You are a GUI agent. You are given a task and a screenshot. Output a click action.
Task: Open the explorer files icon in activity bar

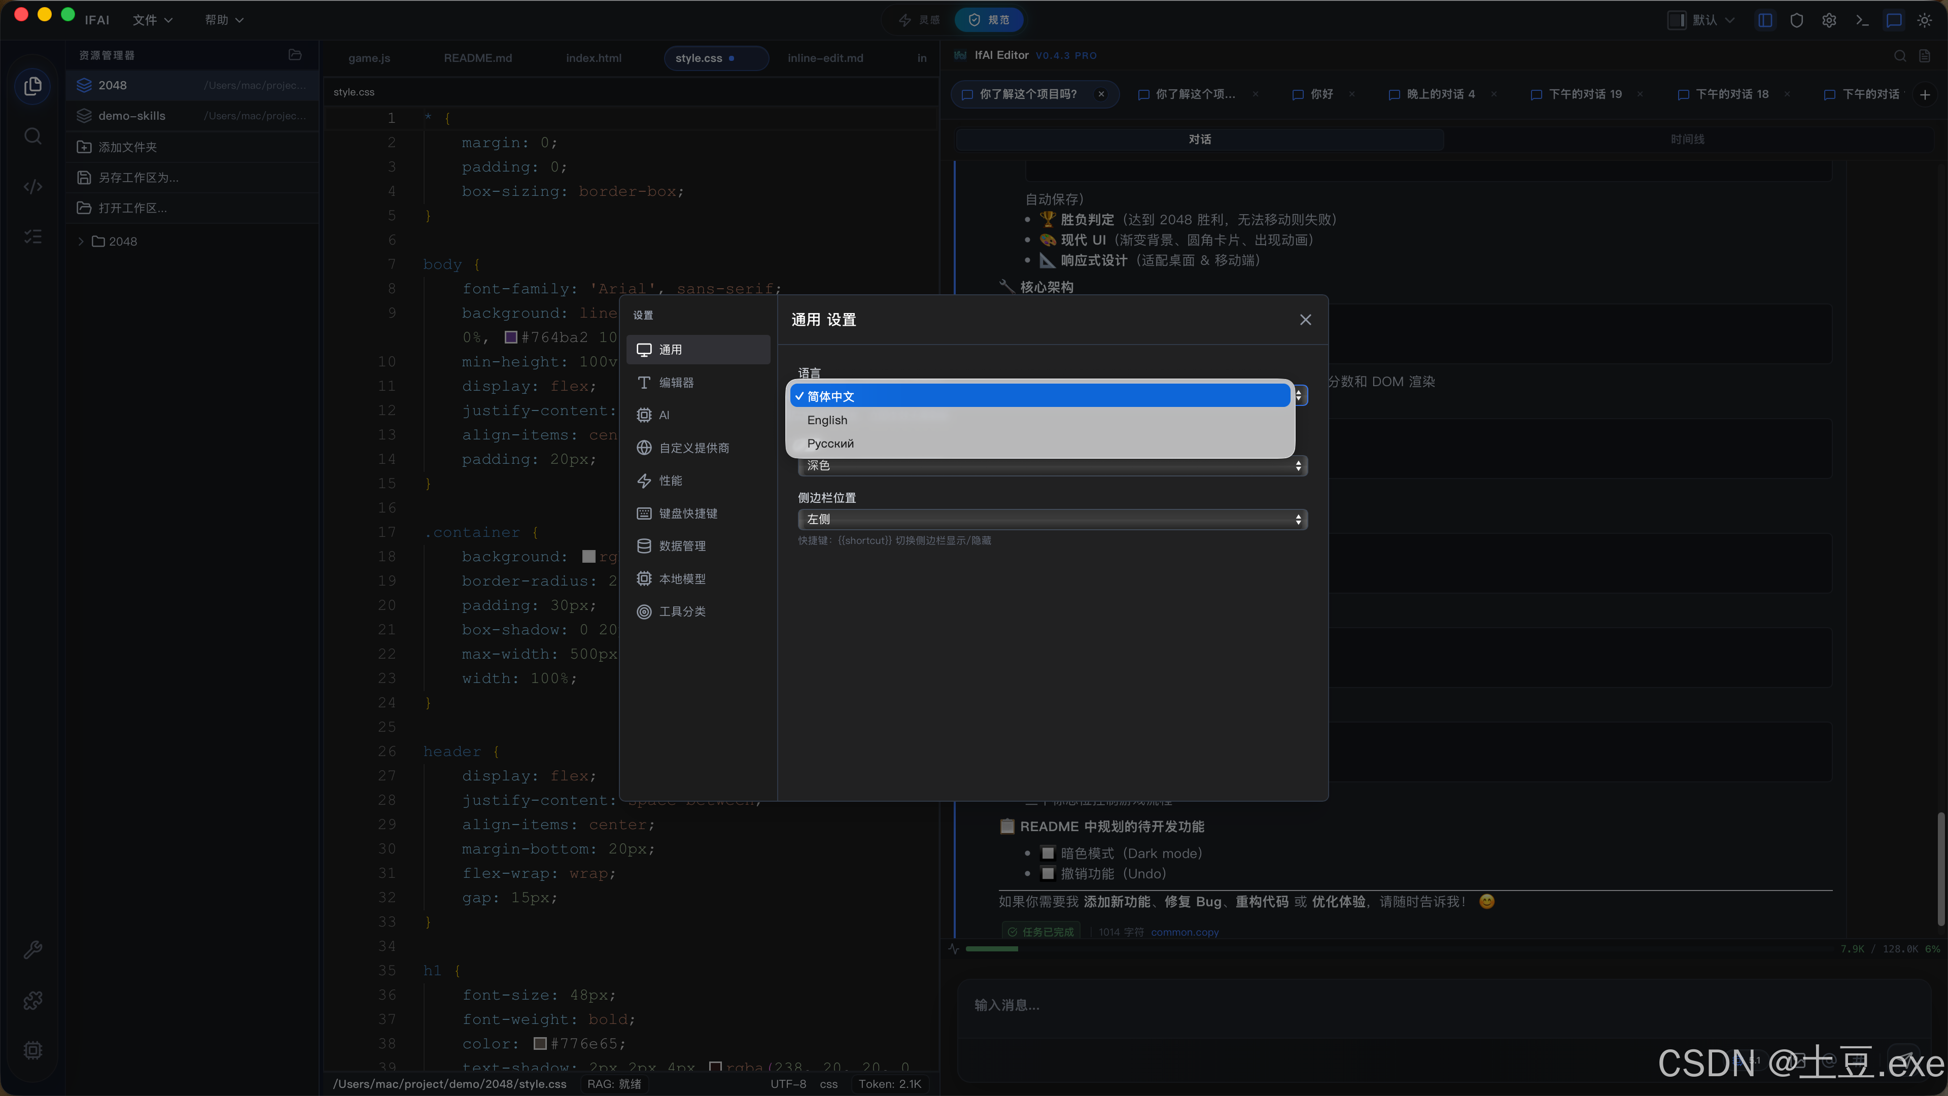pos(32,86)
